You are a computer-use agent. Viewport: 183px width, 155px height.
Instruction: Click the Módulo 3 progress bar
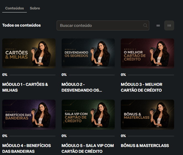click(x=151, y=75)
